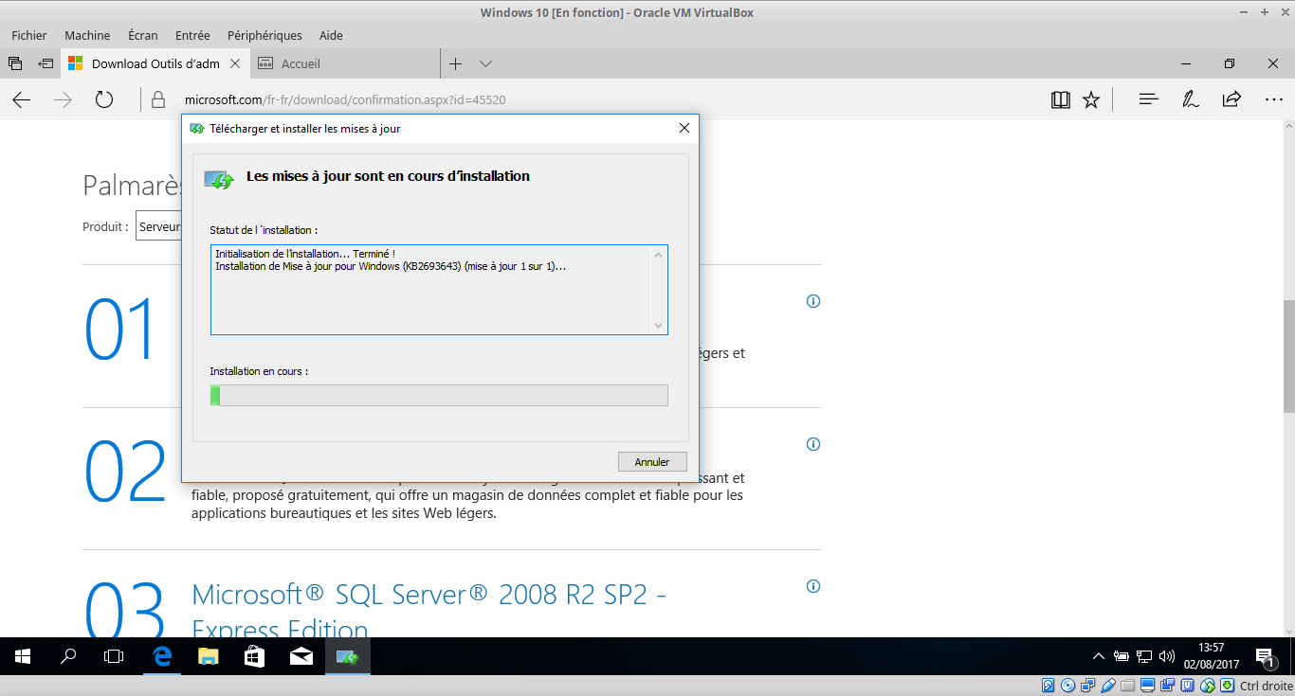Click the volume tray icon
The image size is (1295, 696).
[x=1167, y=656]
